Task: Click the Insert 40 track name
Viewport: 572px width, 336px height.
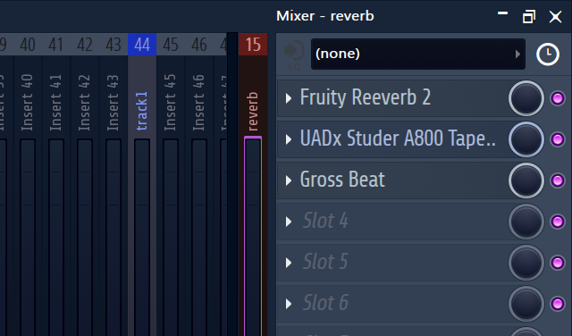Action: [27, 103]
